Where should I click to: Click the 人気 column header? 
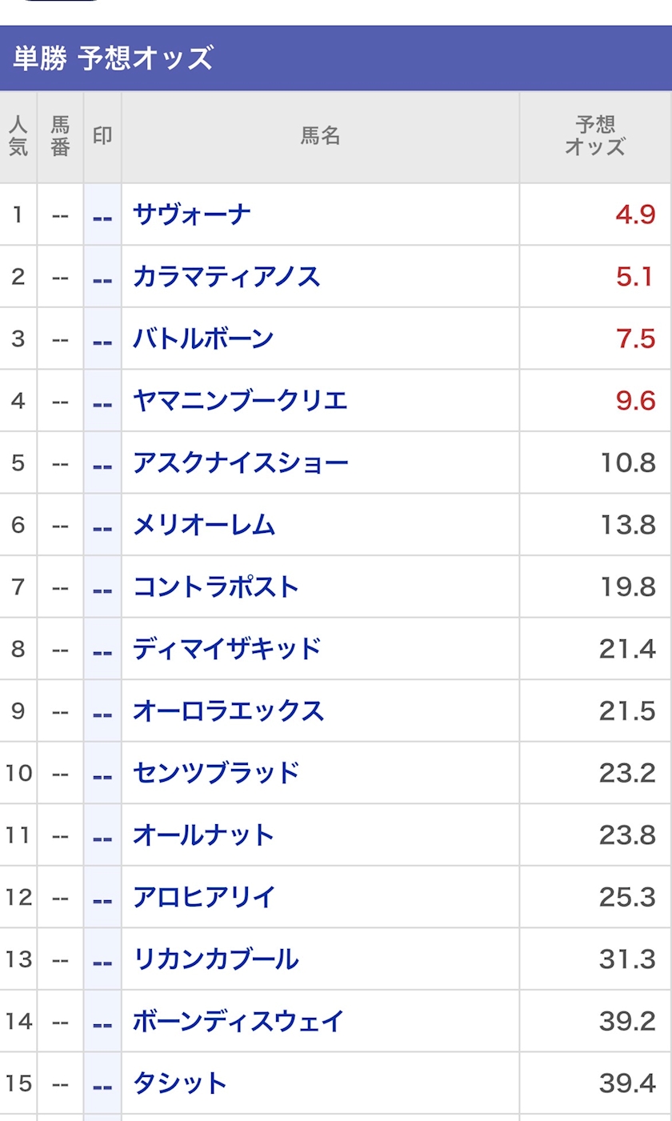(18, 137)
